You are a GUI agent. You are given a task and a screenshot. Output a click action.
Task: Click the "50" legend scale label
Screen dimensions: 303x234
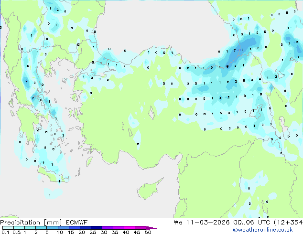click(148, 232)
